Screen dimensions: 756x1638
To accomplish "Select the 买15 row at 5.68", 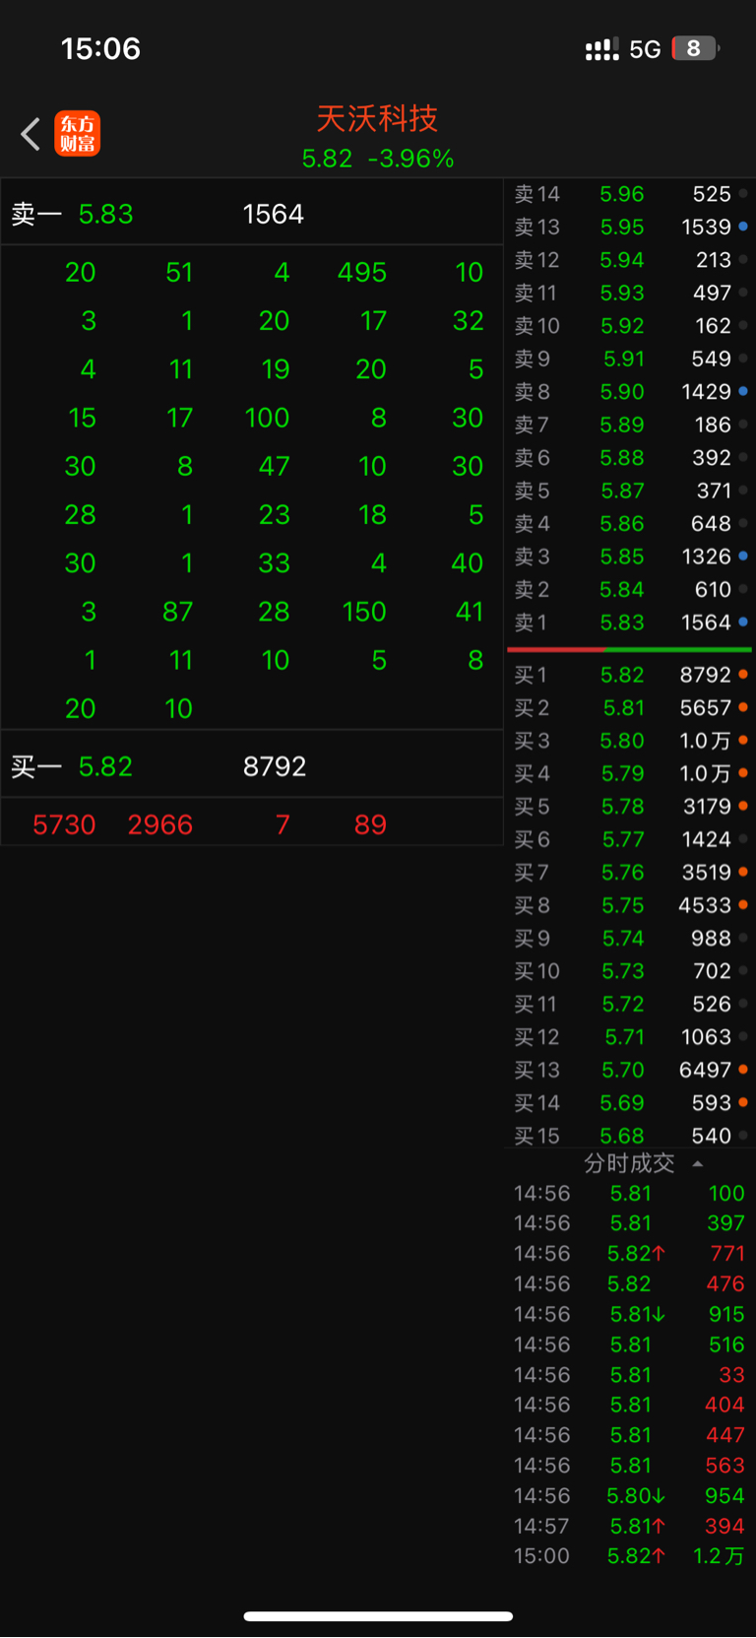I will (630, 1136).
